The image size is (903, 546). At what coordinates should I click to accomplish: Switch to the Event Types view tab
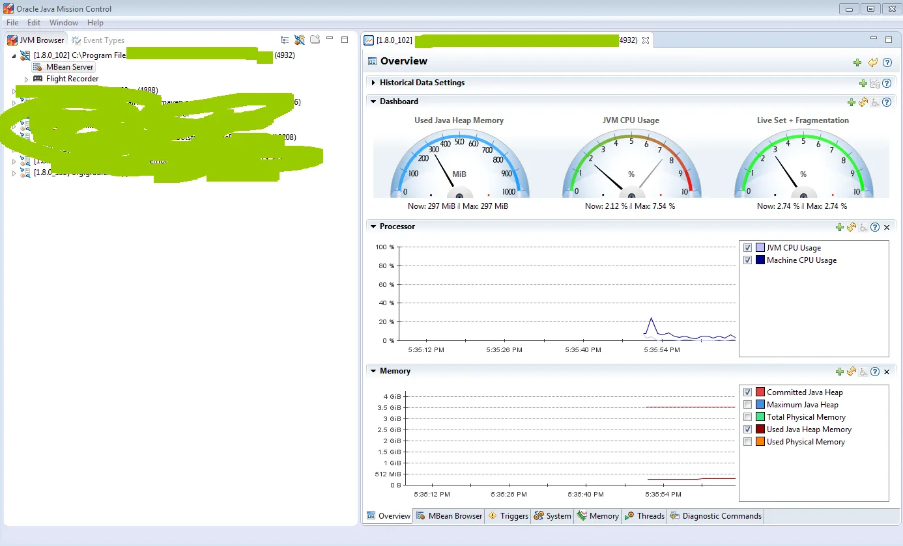click(98, 40)
